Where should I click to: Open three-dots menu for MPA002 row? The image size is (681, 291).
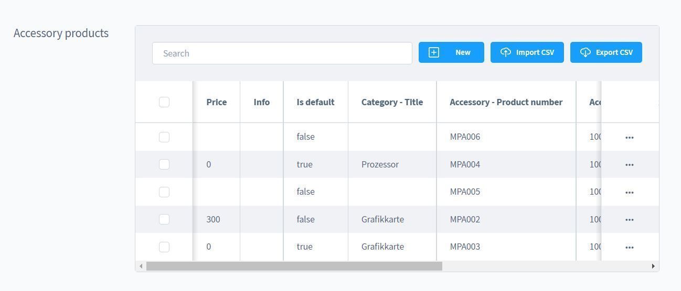pyautogui.click(x=629, y=220)
